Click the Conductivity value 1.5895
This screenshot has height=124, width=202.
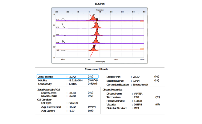pos(72,84)
